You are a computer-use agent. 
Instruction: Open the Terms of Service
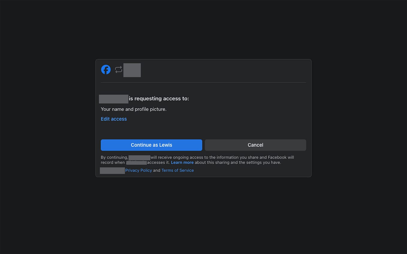(x=177, y=170)
